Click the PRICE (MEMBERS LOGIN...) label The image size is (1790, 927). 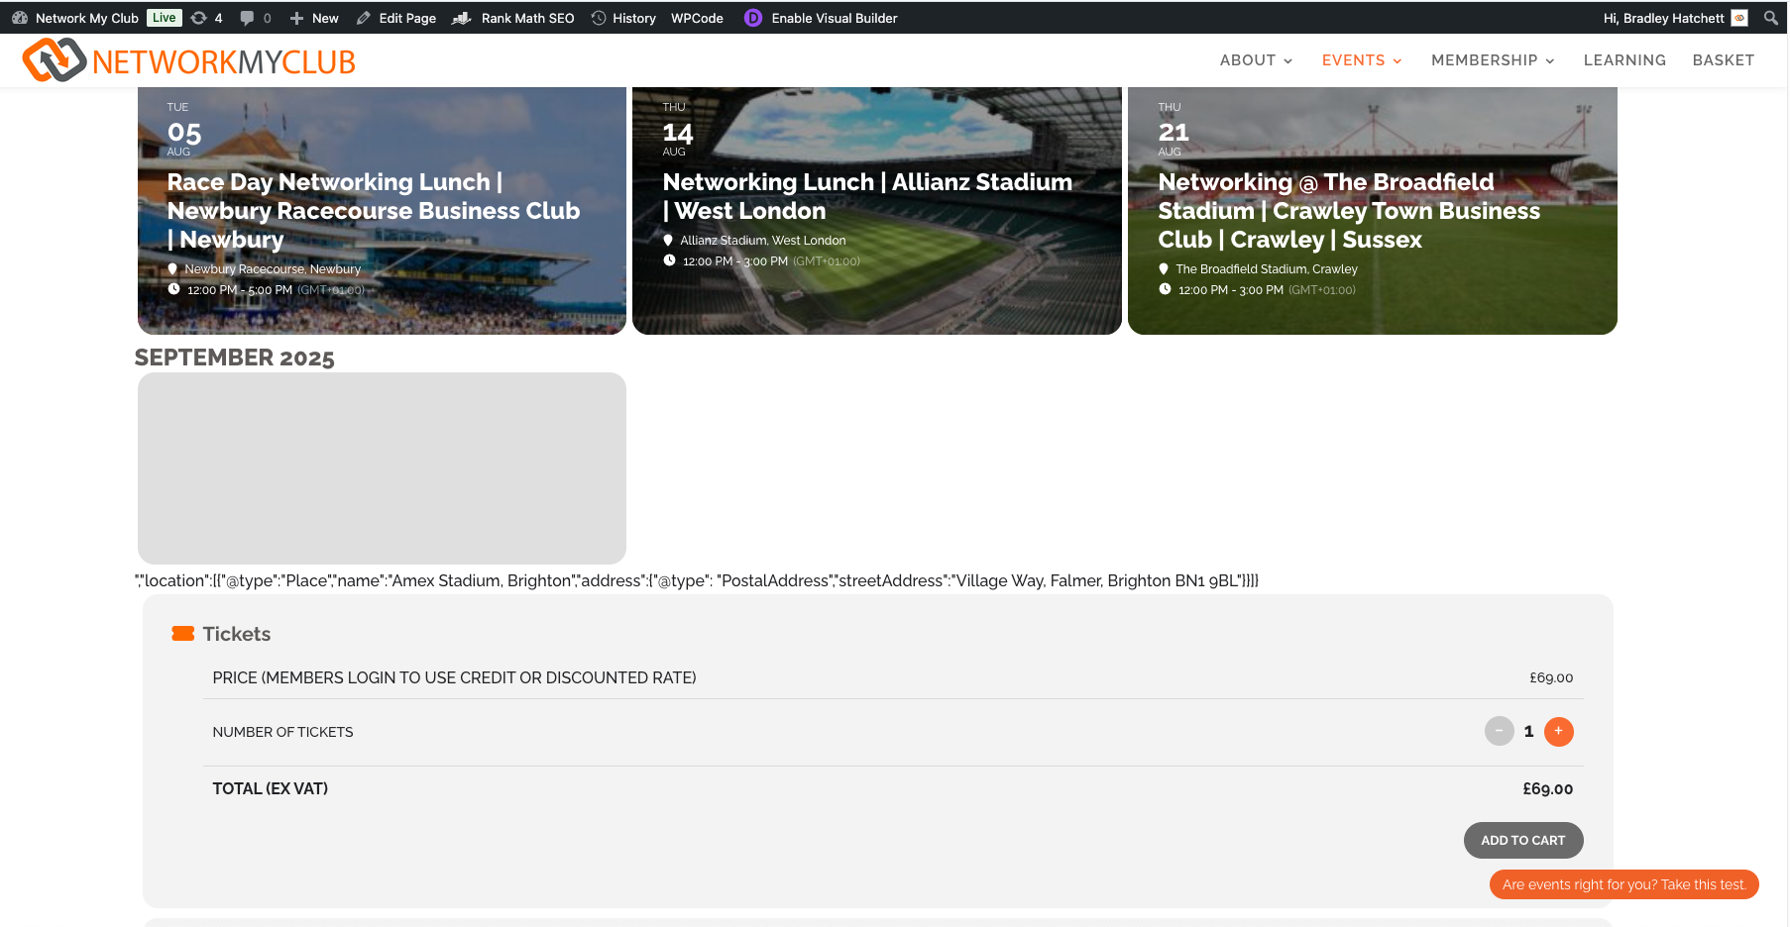tap(454, 677)
